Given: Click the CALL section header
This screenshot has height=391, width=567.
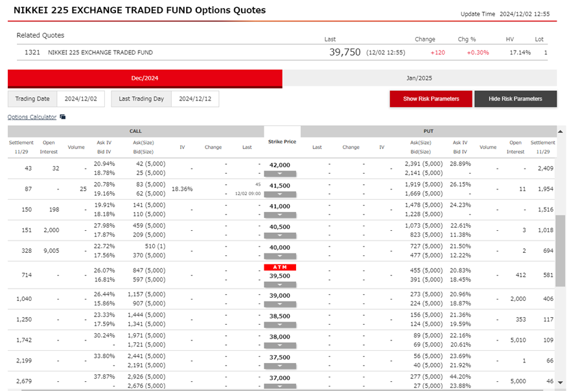Looking at the screenshot, I should pyautogui.click(x=135, y=131).
